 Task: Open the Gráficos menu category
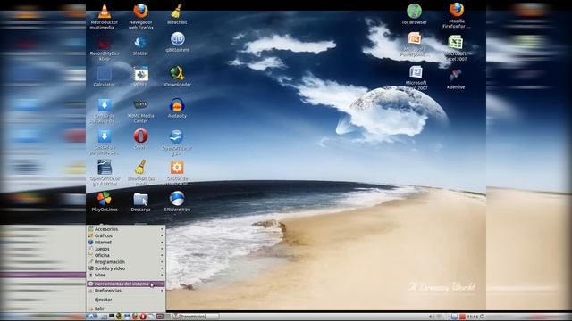pyautogui.click(x=126, y=235)
